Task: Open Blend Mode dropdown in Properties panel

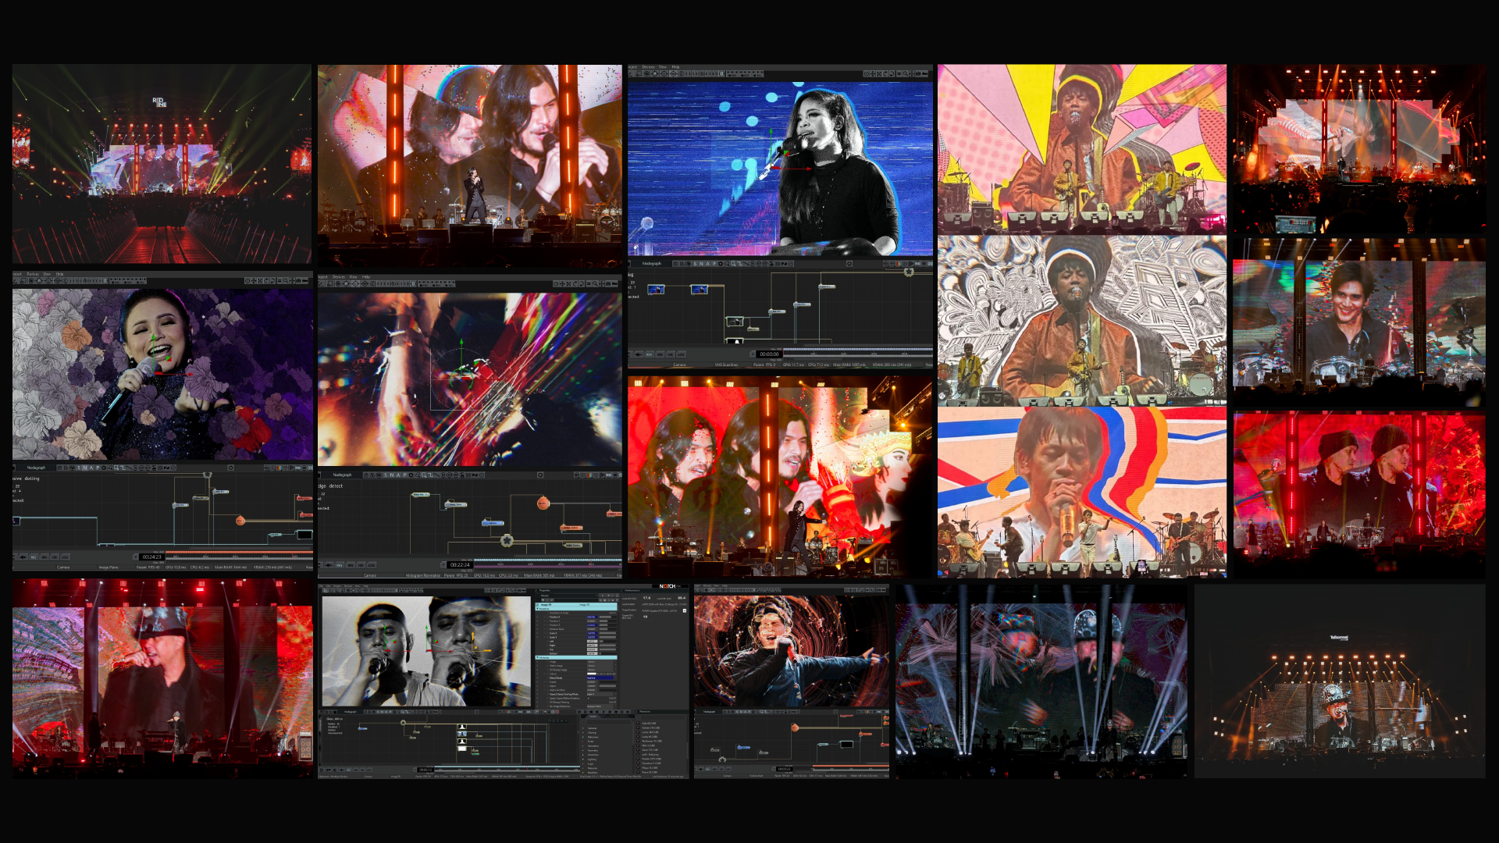Action: click(x=602, y=678)
